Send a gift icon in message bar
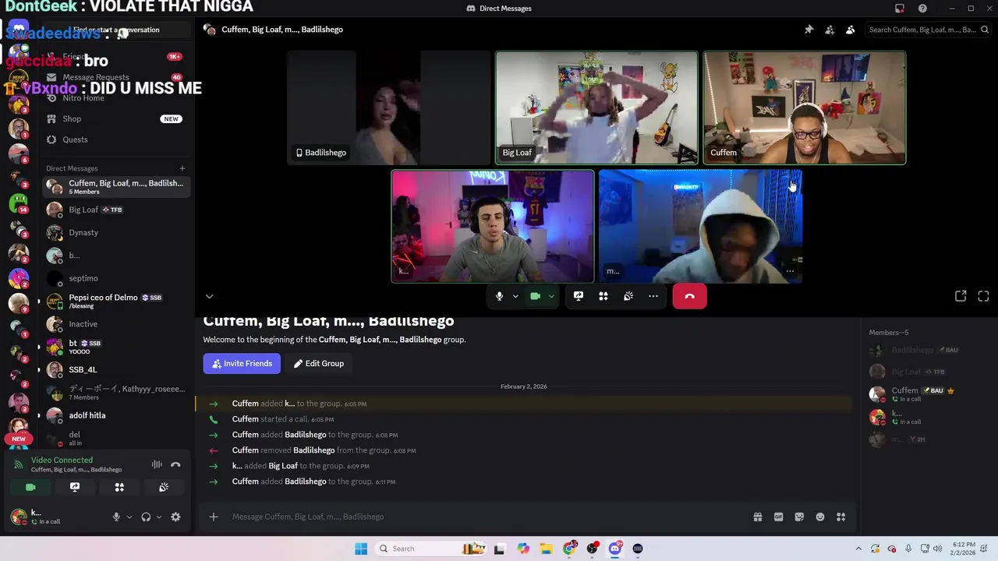The height and width of the screenshot is (561, 998). click(757, 517)
